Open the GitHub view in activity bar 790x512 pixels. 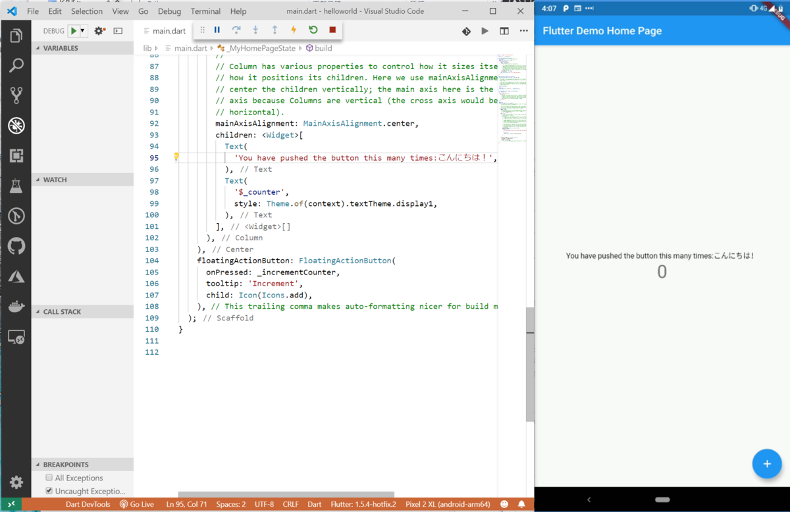[16, 247]
